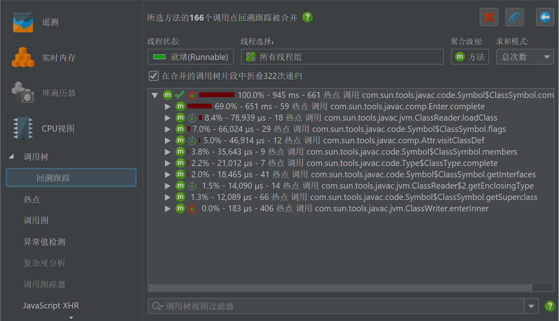559x321 pixels.
Task: Open the 实时内存 live memory icon
Action: [23, 57]
